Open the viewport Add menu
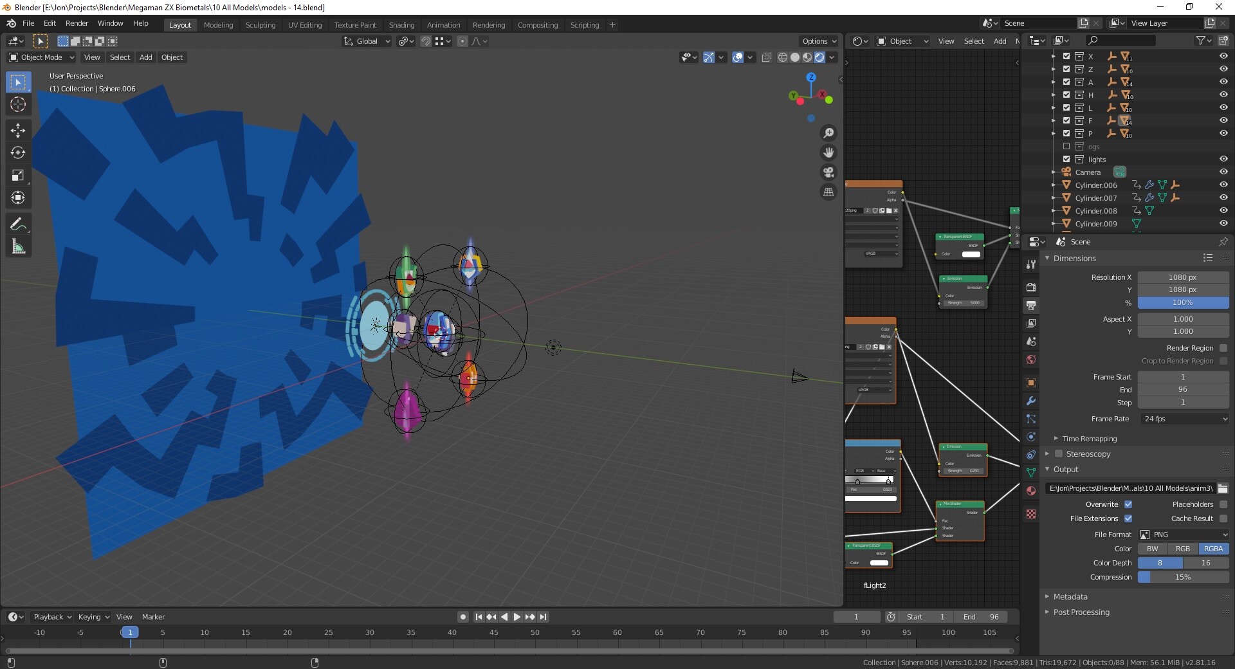Viewport: 1235px width, 669px height. point(146,57)
